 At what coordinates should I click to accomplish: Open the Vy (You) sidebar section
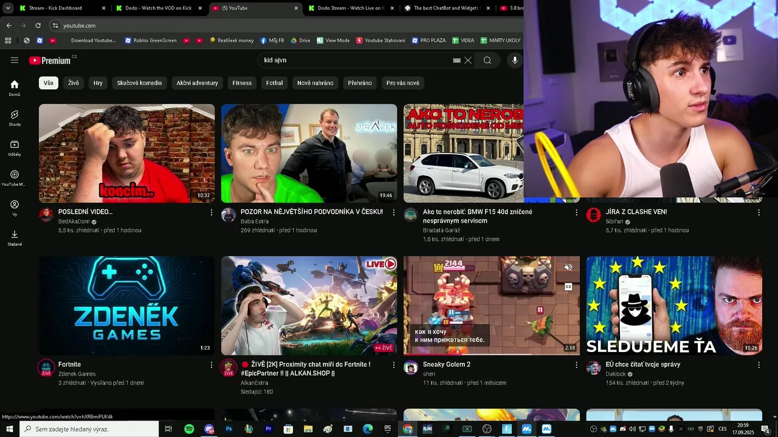tap(15, 208)
